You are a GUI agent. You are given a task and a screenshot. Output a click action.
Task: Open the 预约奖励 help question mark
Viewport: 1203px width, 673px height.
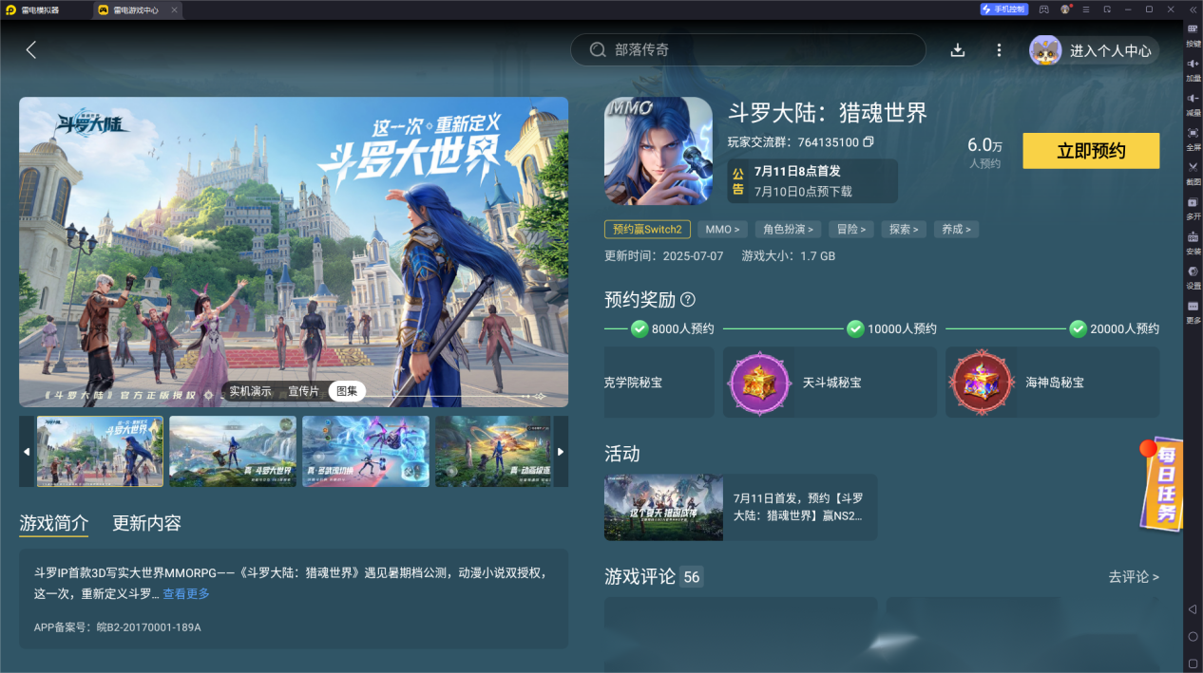tap(688, 299)
